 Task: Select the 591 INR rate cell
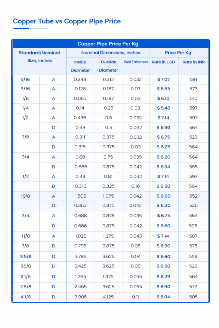click(193, 79)
